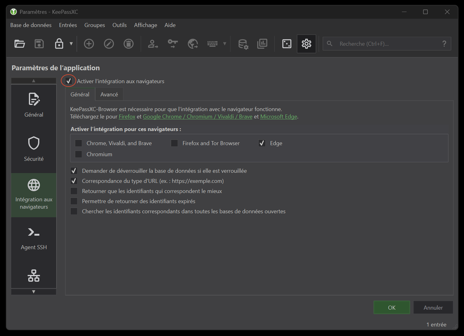Edit entry using the pencil circle icon
The width and height of the screenshot is (464, 336).
109,44
